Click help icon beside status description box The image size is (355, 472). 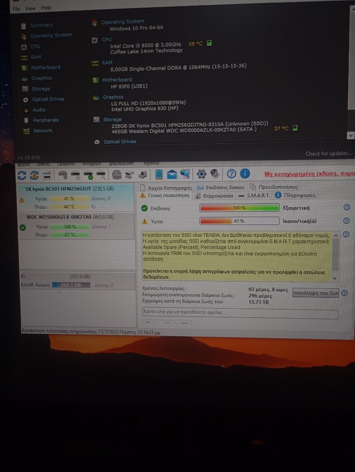(346, 234)
